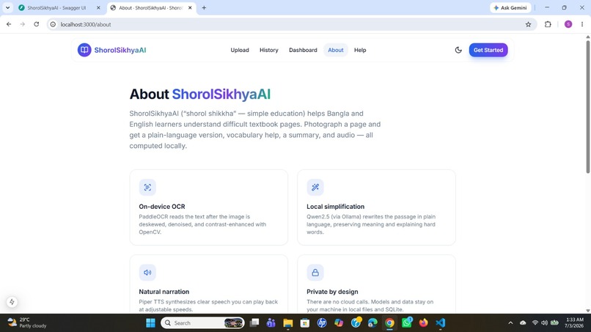Open the Upload page
Screen dimensions: 591x332
tap(240, 50)
